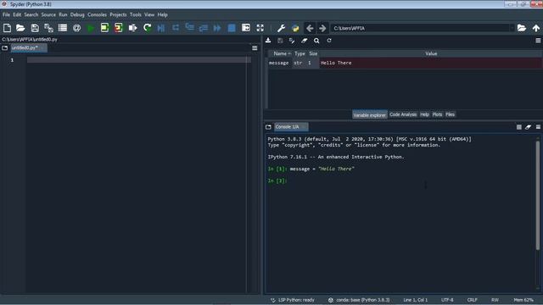This screenshot has height=305, width=543.
Task: Click the debug step icon
Action: (176, 28)
